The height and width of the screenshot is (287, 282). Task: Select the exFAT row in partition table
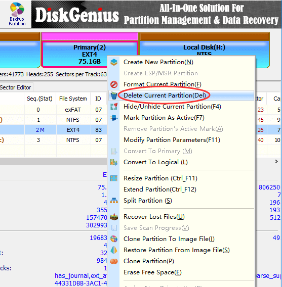pos(53,110)
